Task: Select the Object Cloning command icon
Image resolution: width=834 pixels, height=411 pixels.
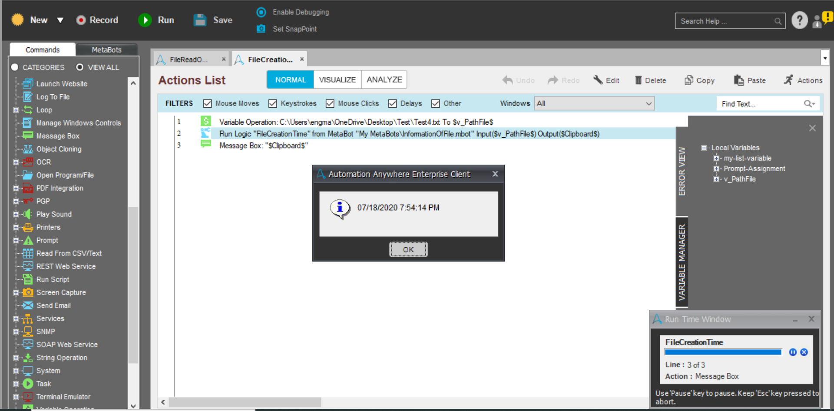Action: [28, 149]
